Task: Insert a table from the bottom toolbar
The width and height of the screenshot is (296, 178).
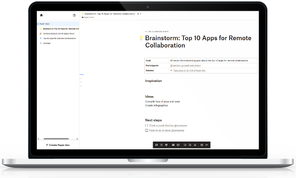Action: click(173, 145)
